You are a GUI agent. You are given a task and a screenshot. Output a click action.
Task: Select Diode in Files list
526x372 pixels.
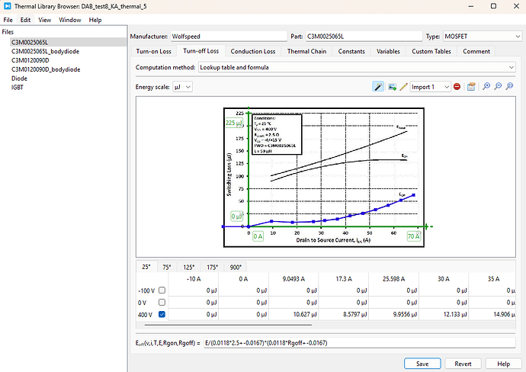pos(19,79)
